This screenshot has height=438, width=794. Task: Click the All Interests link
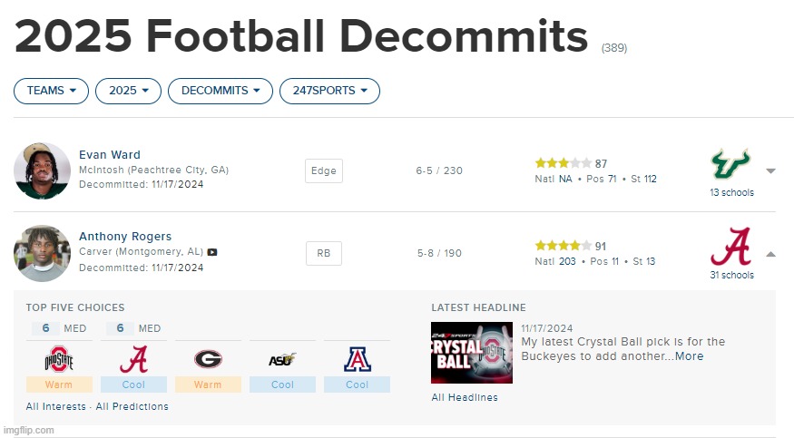coord(56,406)
